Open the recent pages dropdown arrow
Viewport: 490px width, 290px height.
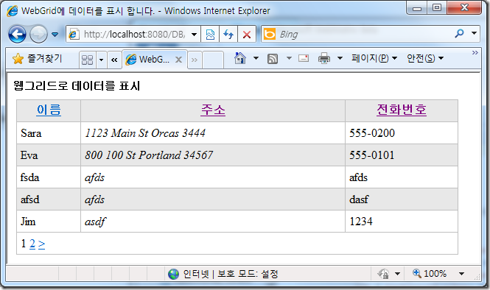pos(55,34)
